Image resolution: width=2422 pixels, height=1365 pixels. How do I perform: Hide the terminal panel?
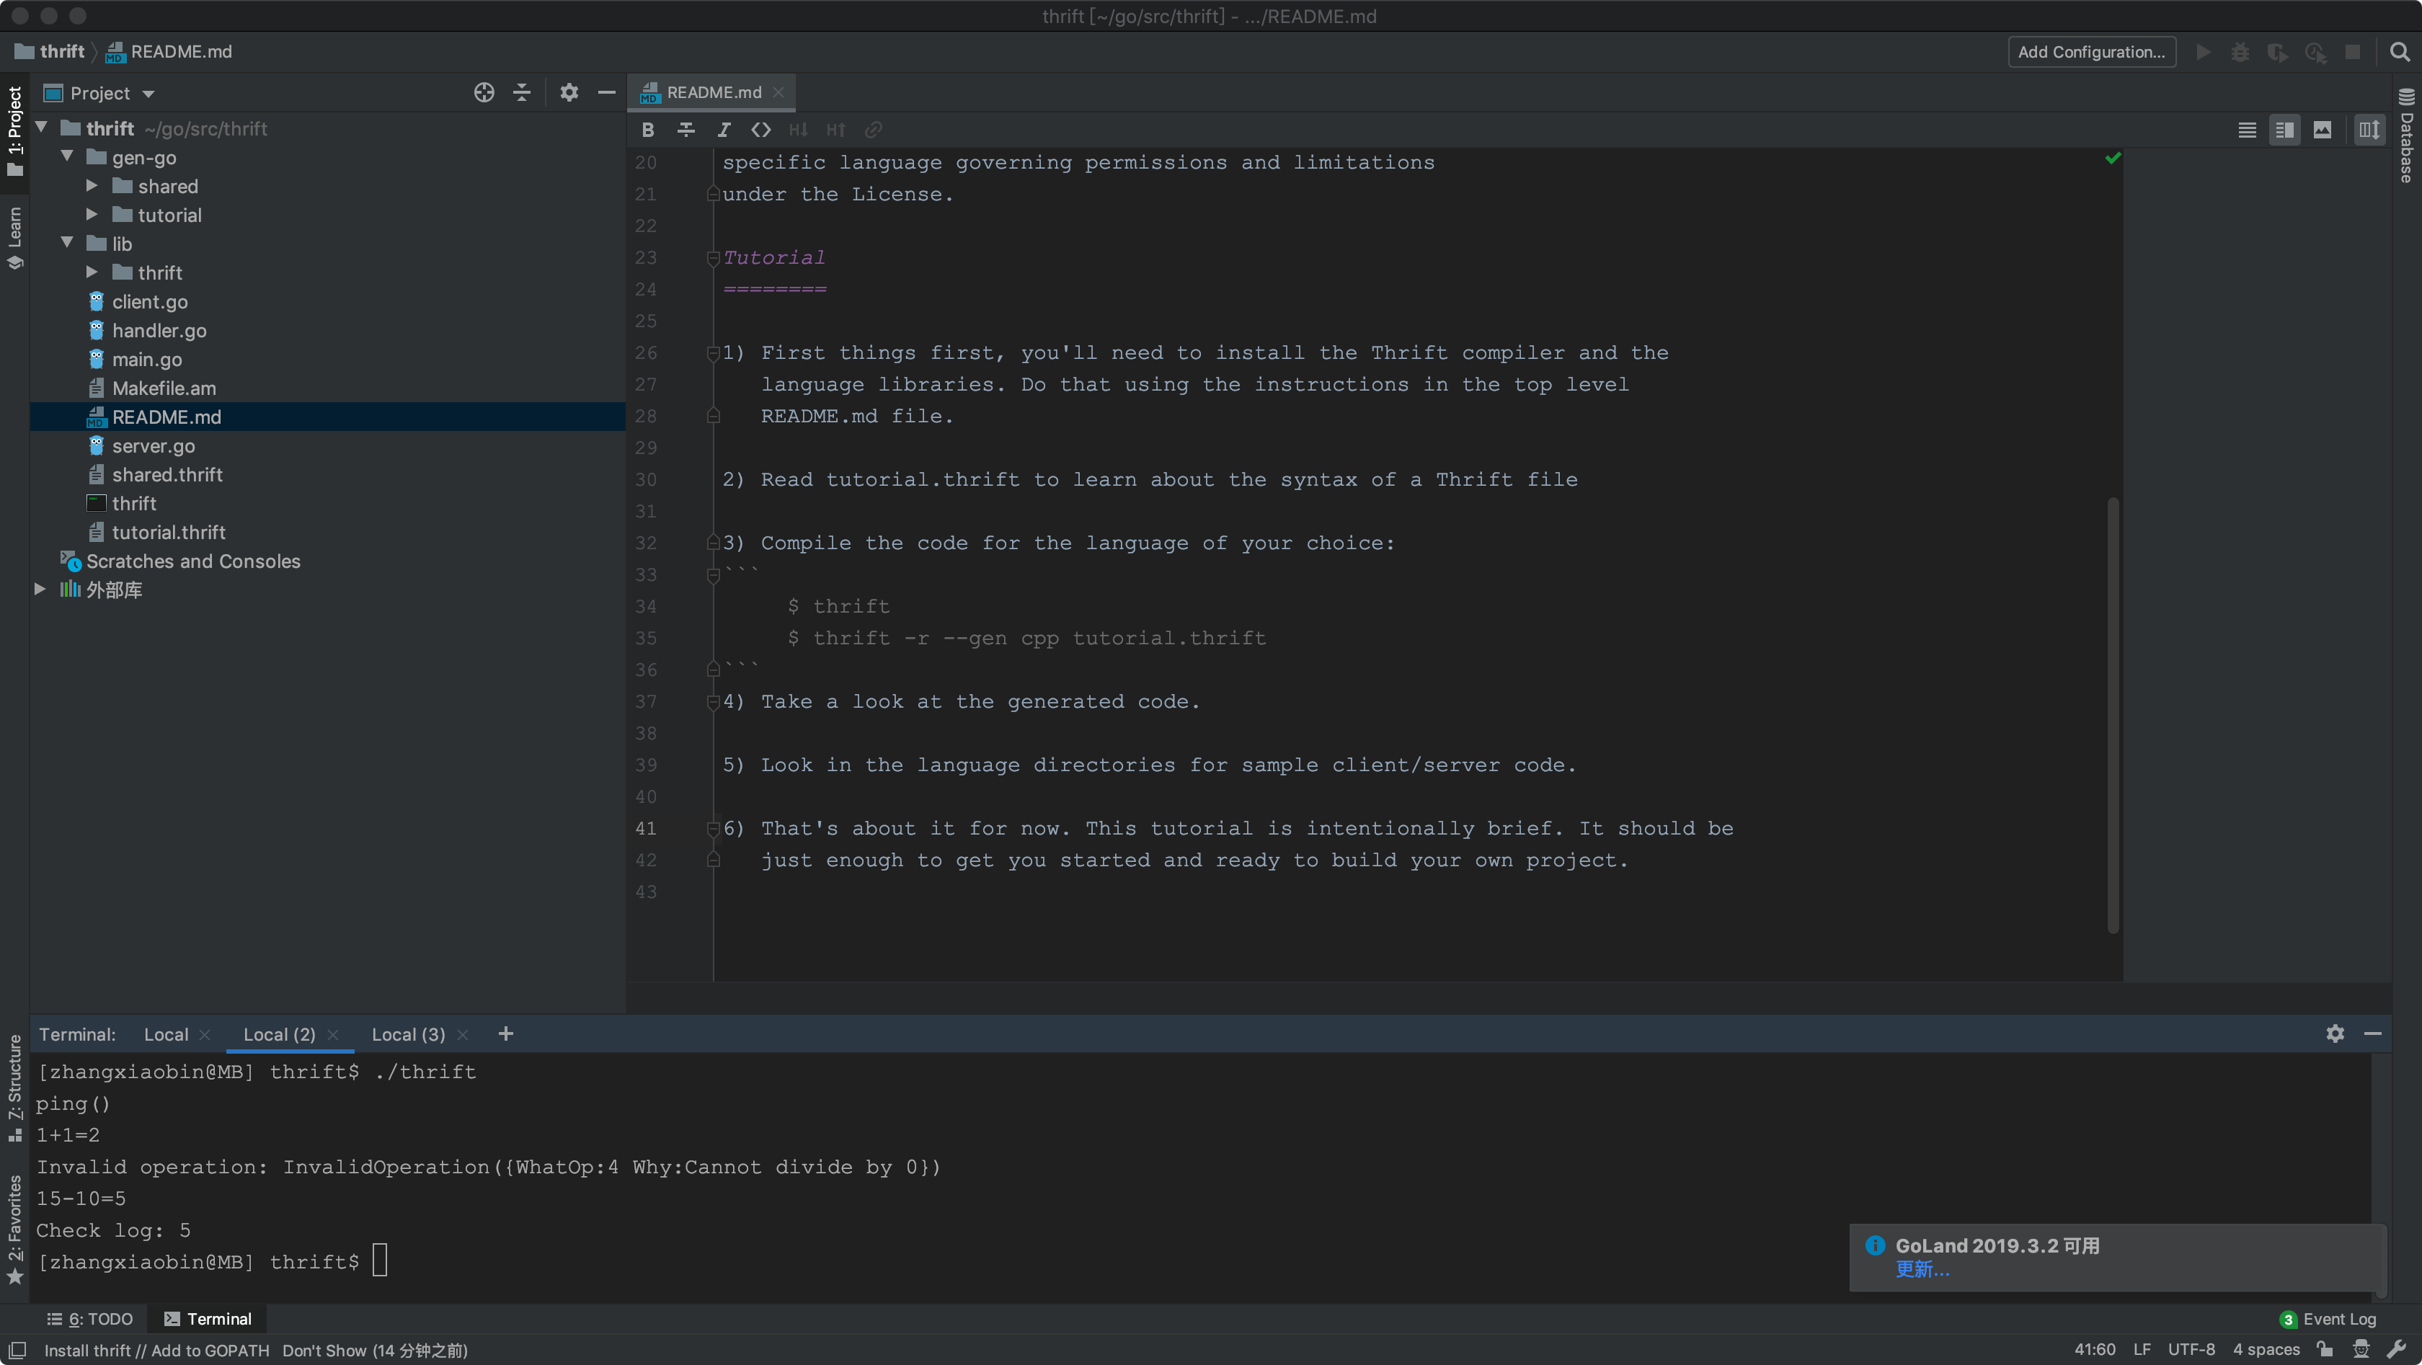coord(2373,1034)
